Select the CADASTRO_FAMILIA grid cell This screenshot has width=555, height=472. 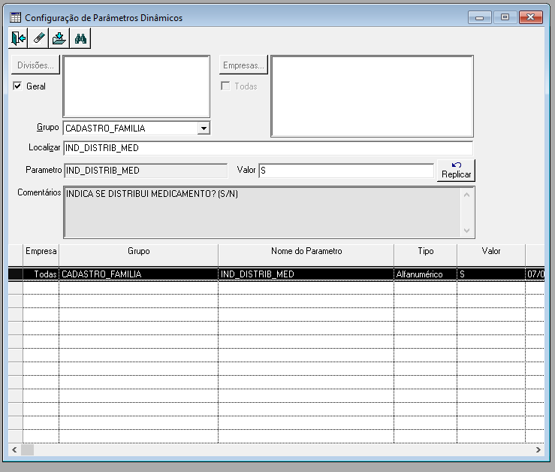139,274
